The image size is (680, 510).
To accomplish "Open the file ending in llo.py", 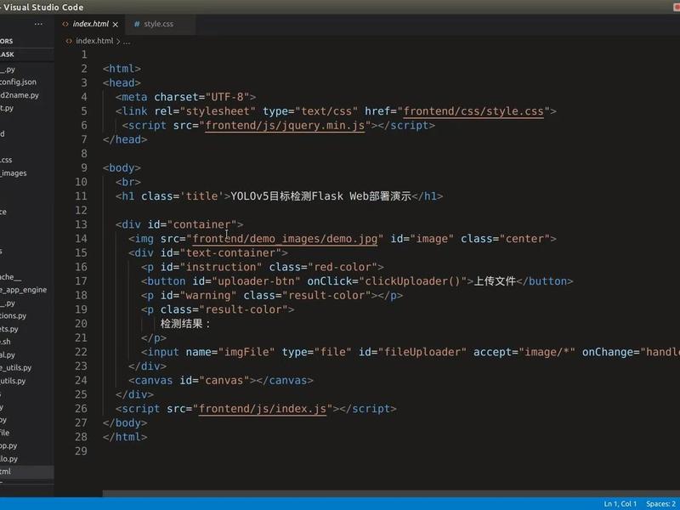I will (x=8, y=459).
